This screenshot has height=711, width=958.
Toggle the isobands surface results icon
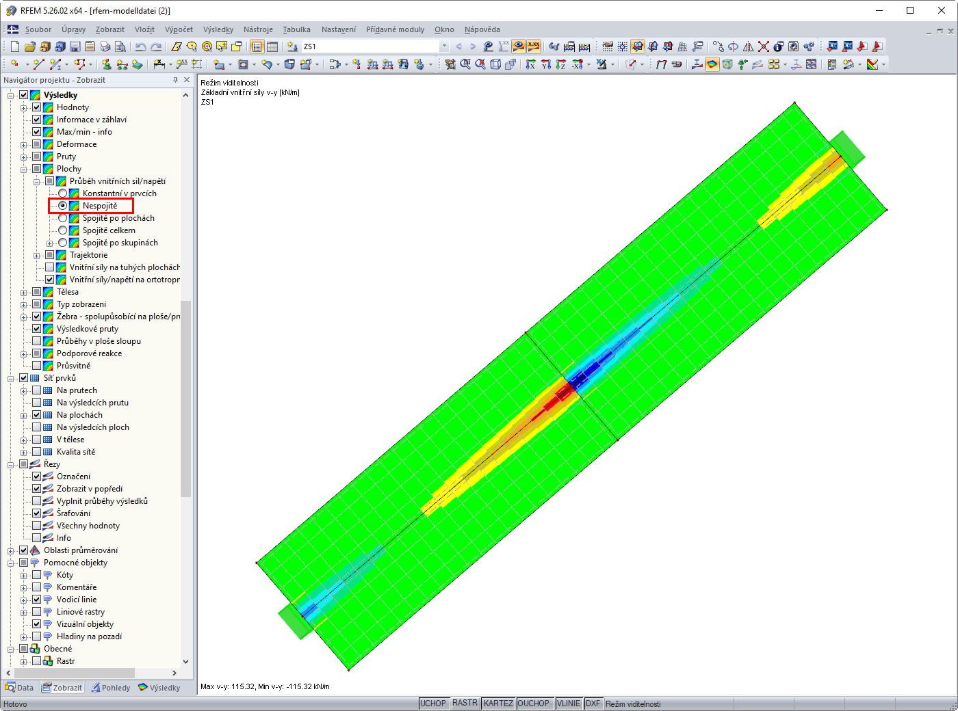tap(712, 64)
